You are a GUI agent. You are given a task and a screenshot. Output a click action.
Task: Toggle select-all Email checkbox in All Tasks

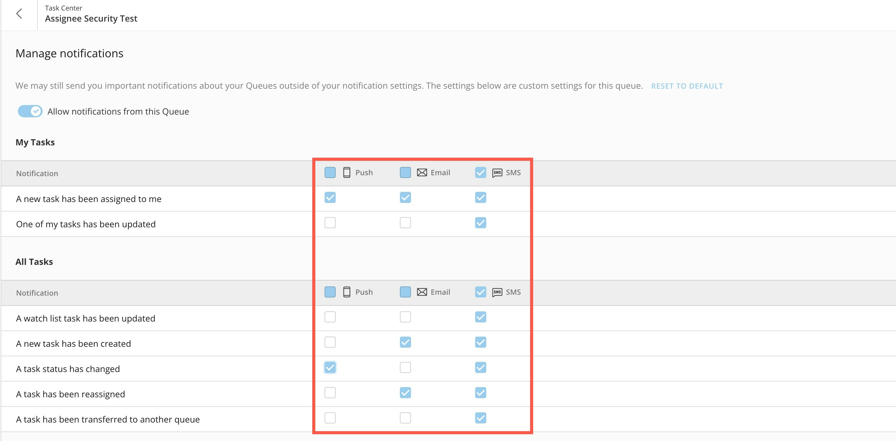click(x=405, y=292)
